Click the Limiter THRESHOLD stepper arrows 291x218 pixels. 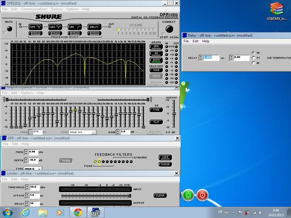[26, 187]
